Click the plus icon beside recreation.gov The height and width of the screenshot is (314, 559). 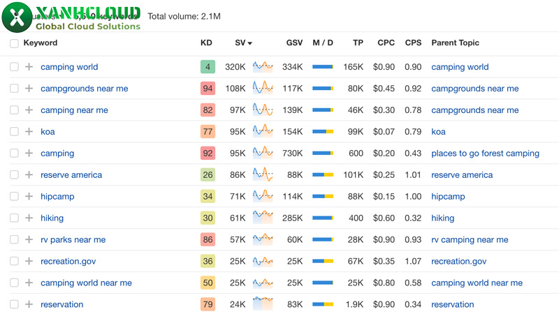click(x=29, y=262)
